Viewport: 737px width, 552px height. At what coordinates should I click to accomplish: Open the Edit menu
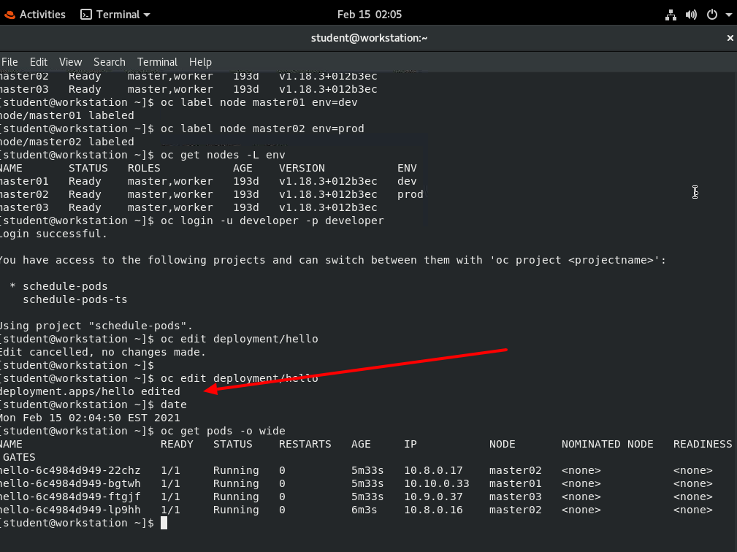coord(38,62)
